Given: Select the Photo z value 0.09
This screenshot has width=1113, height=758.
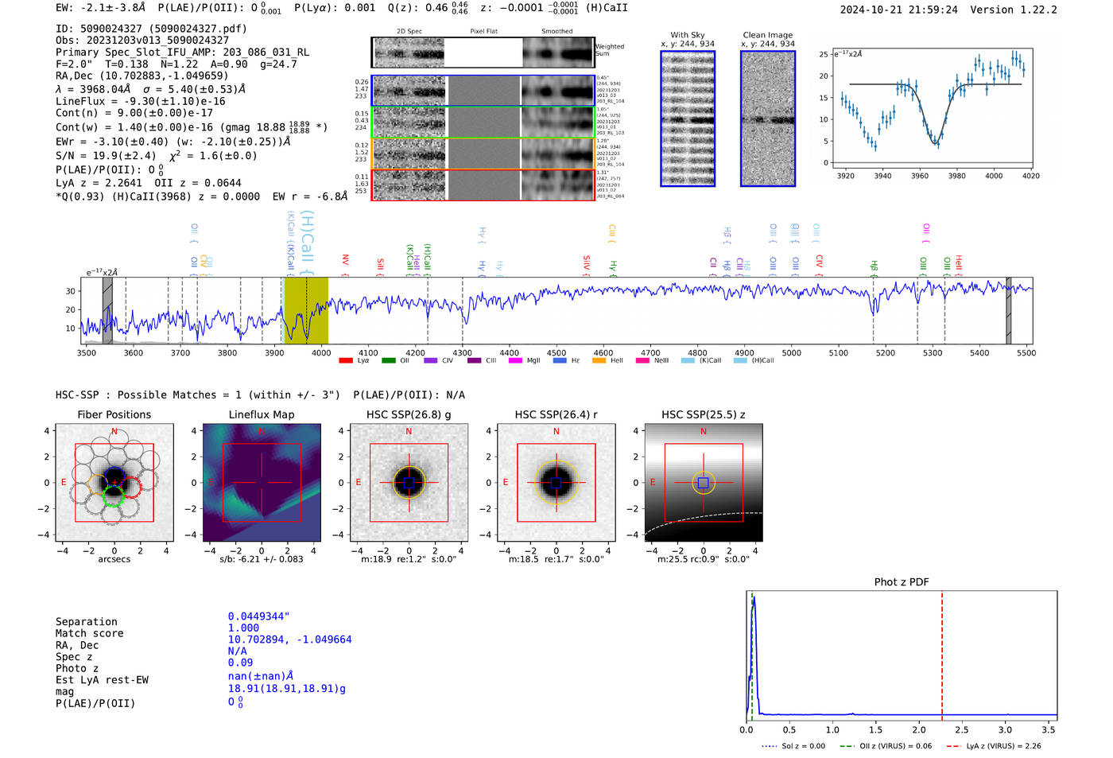Looking at the screenshot, I should pyautogui.click(x=240, y=663).
